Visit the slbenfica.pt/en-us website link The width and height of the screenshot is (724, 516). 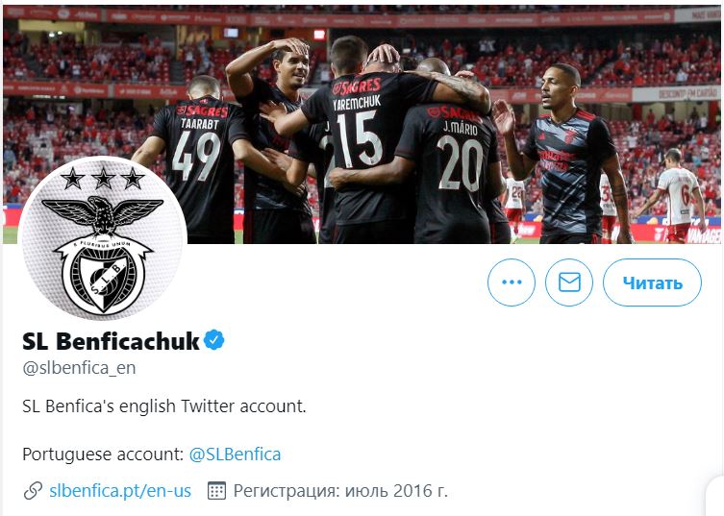pos(120,491)
